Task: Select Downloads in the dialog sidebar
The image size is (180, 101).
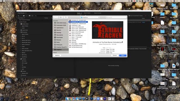Action: (x=59, y=37)
